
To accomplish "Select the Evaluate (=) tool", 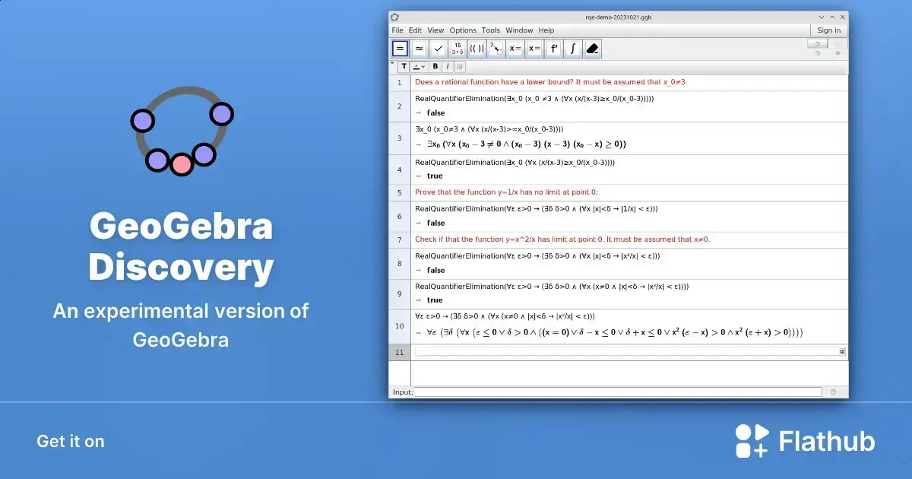I will click(400, 49).
